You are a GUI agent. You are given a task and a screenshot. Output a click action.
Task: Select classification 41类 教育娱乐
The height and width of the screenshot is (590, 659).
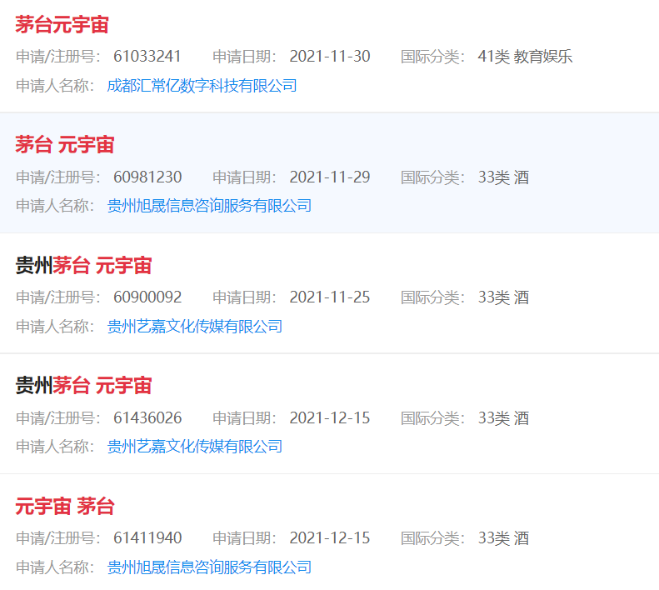[x=525, y=57]
